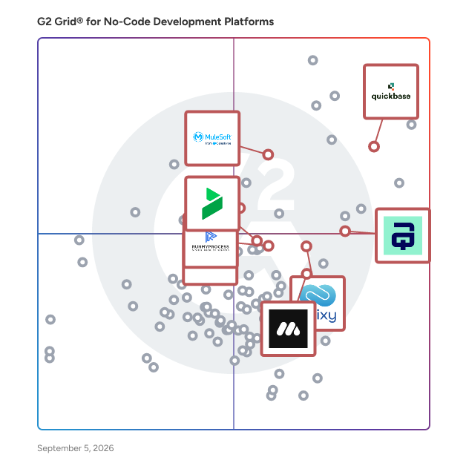Image resolution: width=466 pixels, height=466 pixels.
Task: Click the red marker linked to the MuleSoft card
Action: pos(268,154)
